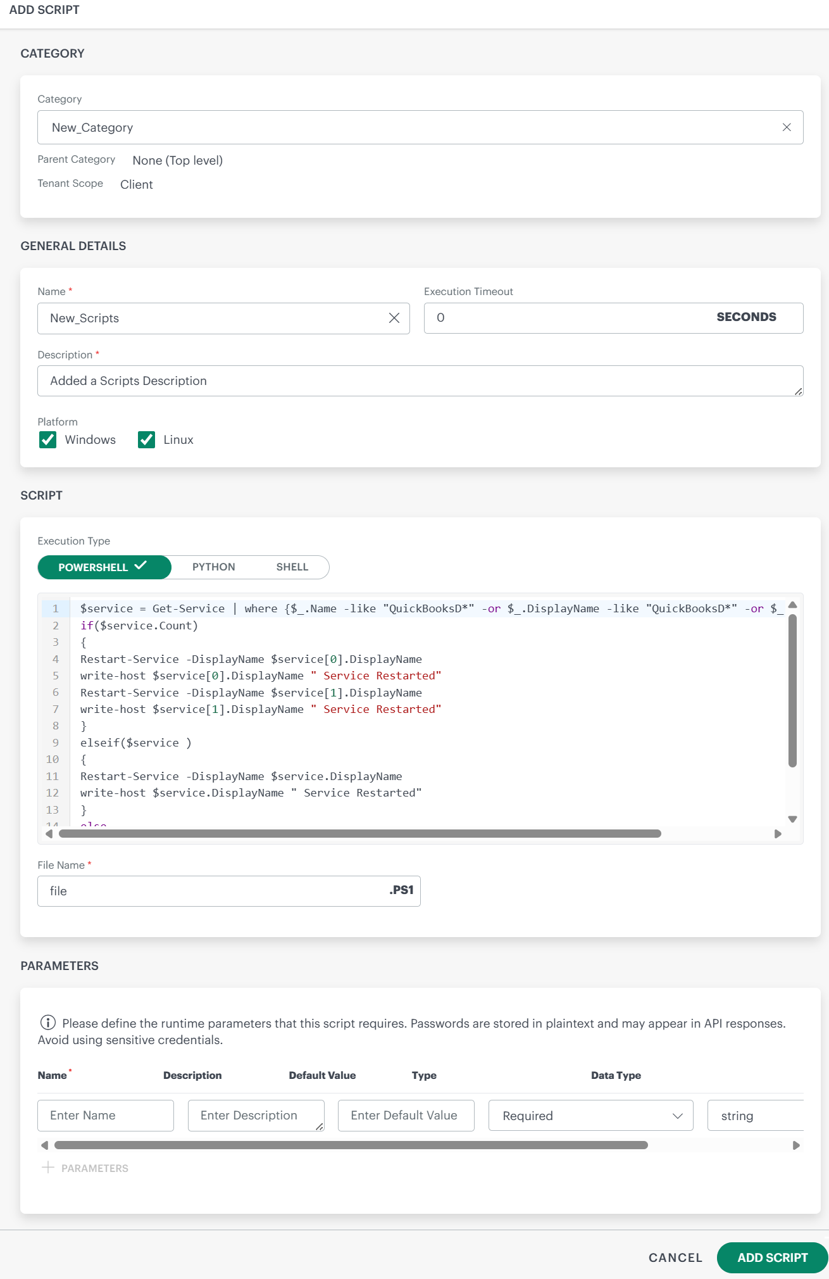Click the plus icon to add parameters
Viewport: 829px width, 1279px height.
pos(48,1168)
